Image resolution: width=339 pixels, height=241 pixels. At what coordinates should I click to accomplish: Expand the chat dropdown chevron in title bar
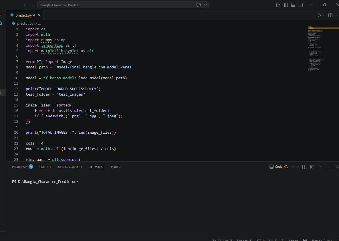[205, 5]
